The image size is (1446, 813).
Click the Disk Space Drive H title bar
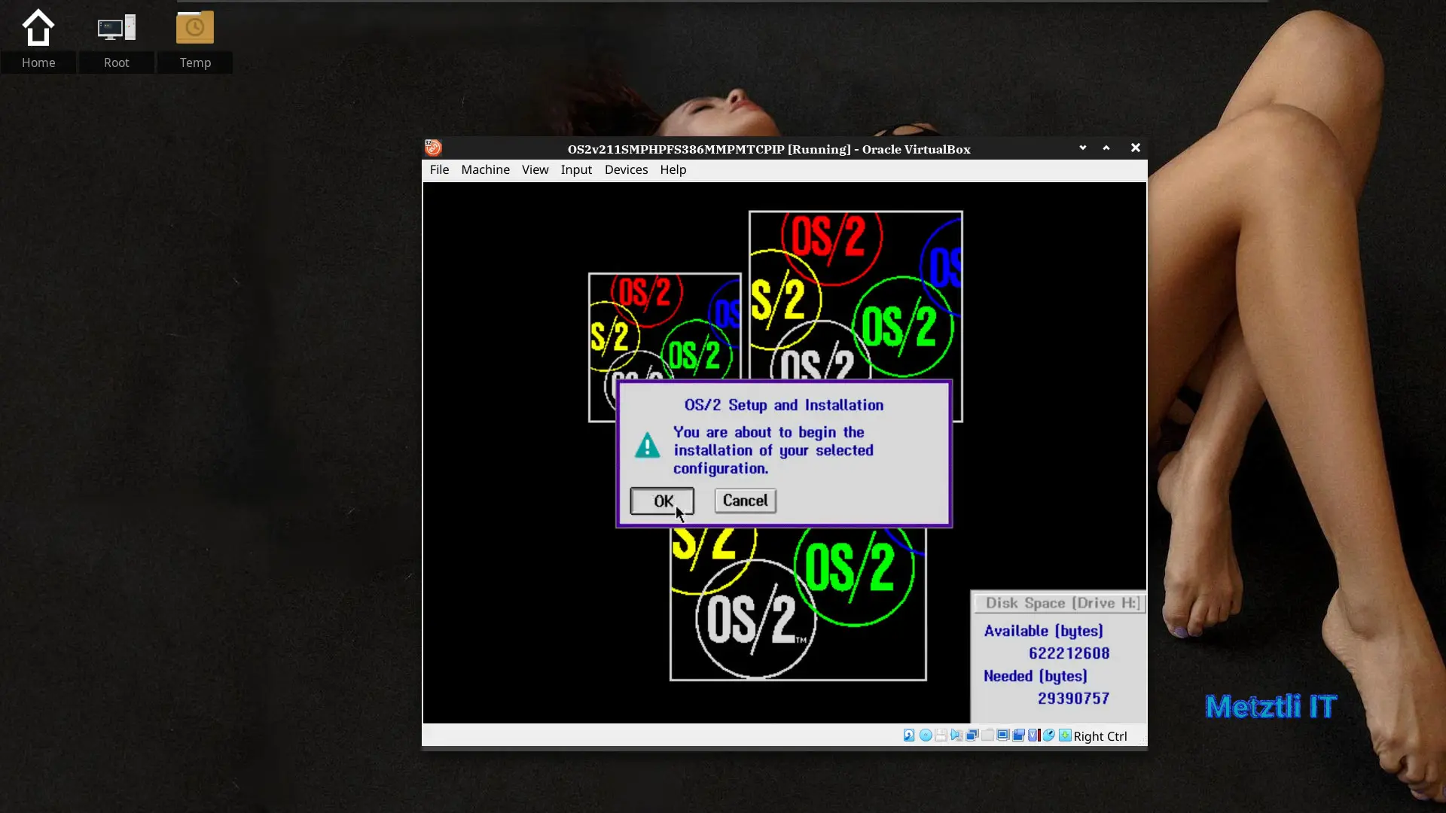(x=1059, y=603)
